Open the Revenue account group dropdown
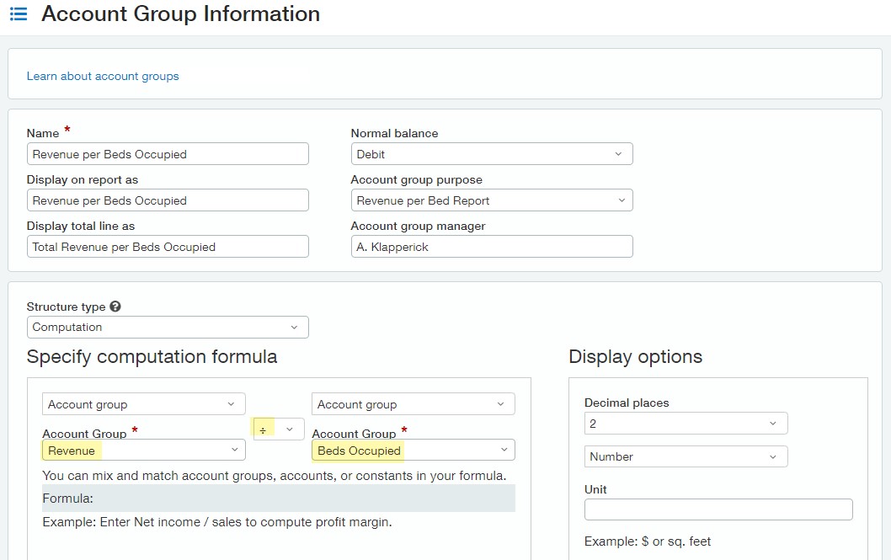 coord(143,451)
